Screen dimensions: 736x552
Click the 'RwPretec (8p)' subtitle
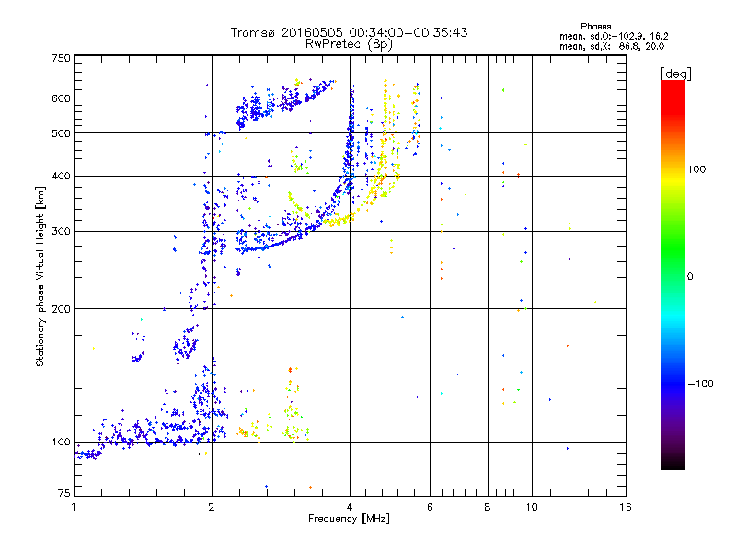pyautogui.click(x=349, y=44)
